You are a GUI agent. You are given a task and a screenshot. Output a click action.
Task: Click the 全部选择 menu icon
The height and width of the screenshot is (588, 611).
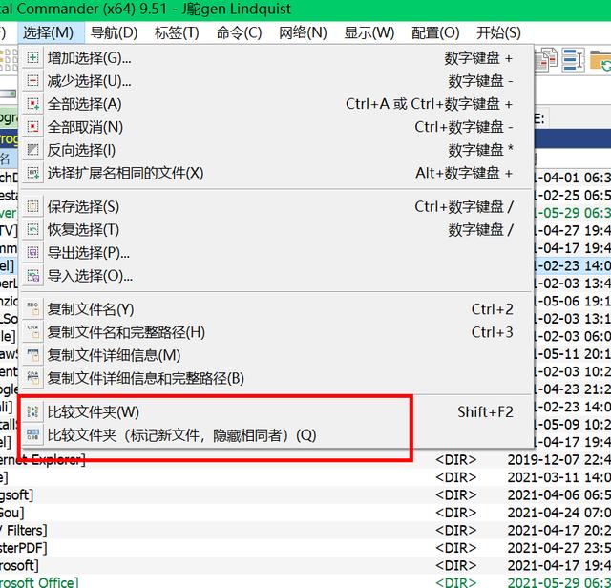(33, 104)
